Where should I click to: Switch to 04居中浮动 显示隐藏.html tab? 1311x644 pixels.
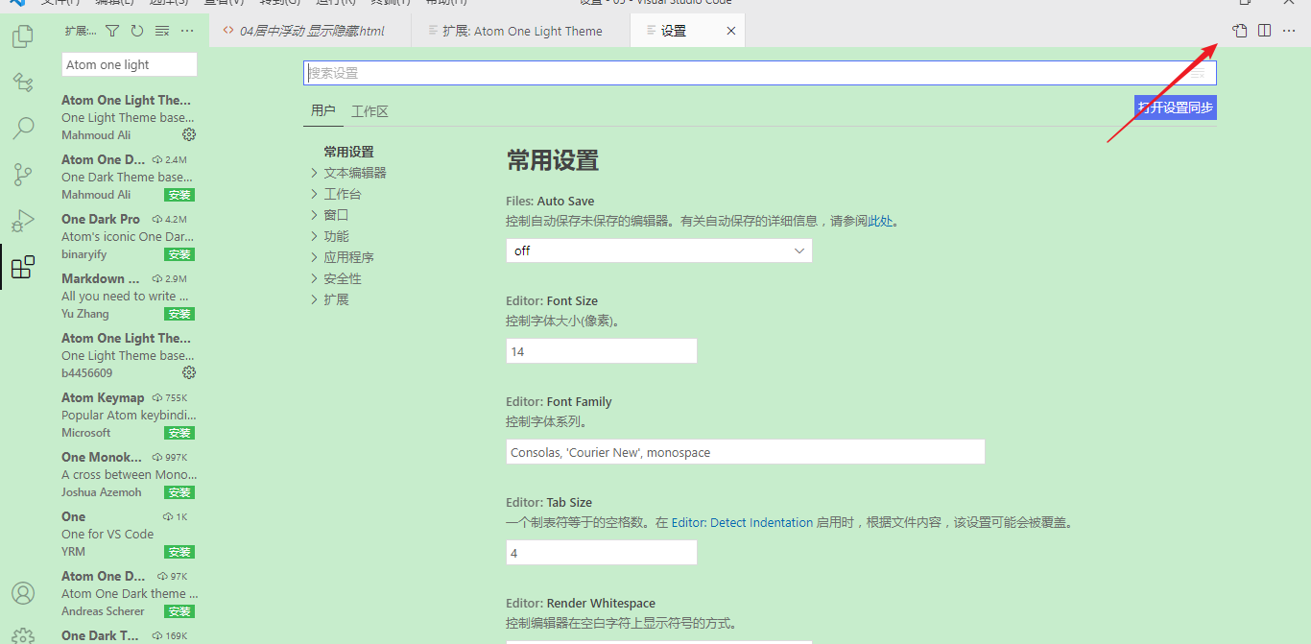310,31
